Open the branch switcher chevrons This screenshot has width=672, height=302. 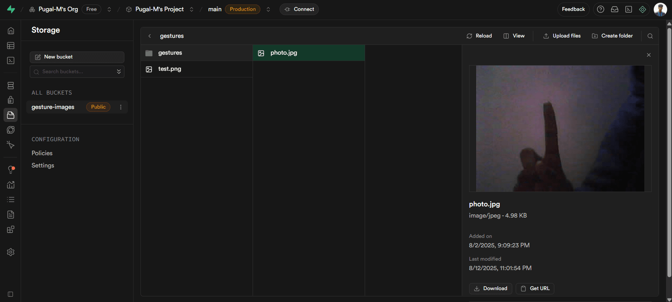[268, 9]
